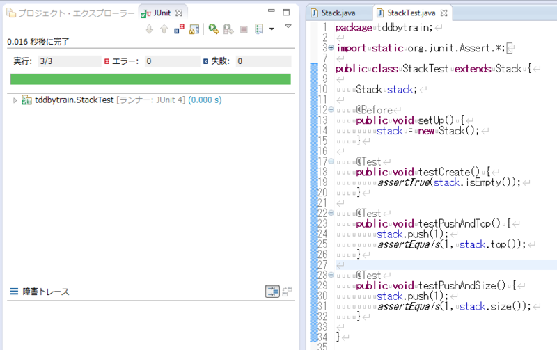Click the class name StackTest on line 8
Viewport: 557px width, 350px height.
point(425,68)
